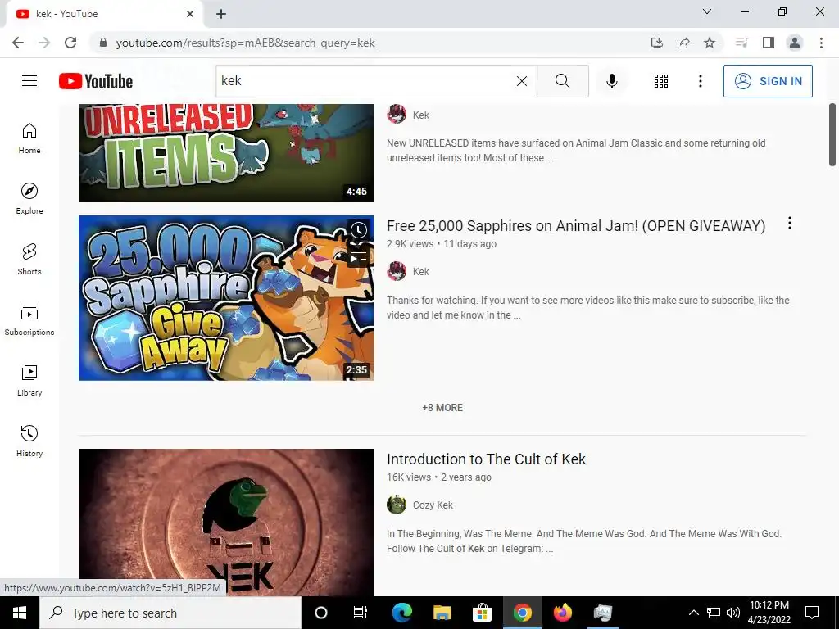Image resolution: width=839 pixels, height=629 pixels.
Task: Open Chrome's three-dot menu
Action: pos(821,43)
